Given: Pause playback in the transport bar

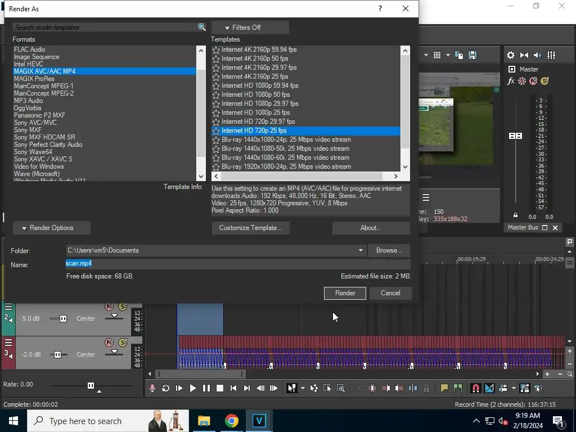Looking at the screenshot, I should 206,388.
